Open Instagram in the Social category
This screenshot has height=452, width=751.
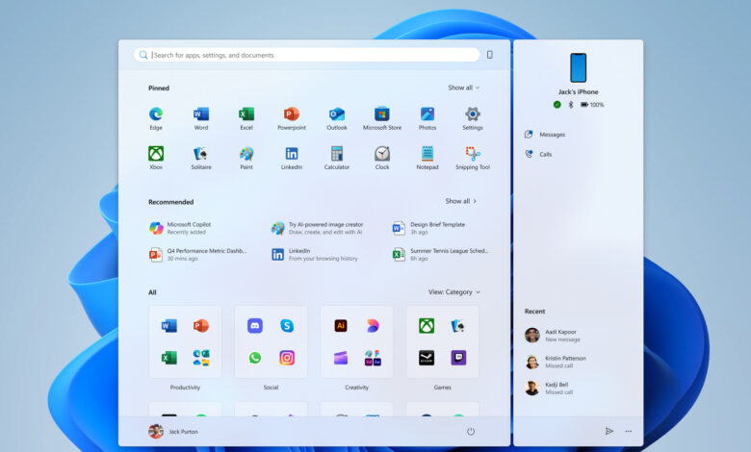click(287, 358)
